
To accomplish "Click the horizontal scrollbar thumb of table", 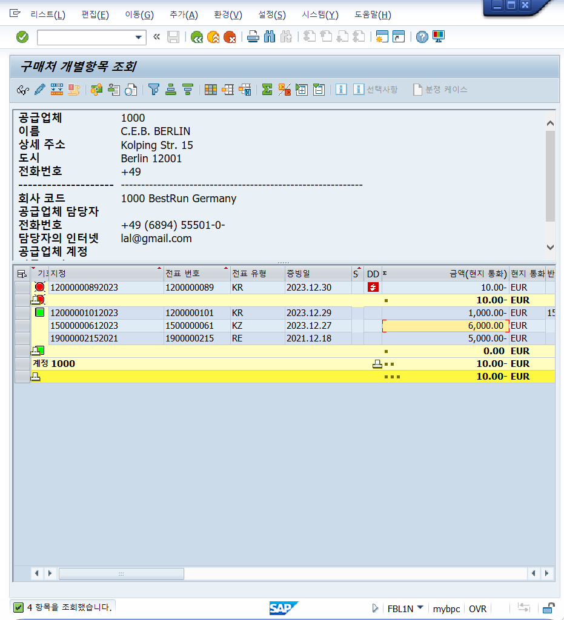I will point(121,573).
